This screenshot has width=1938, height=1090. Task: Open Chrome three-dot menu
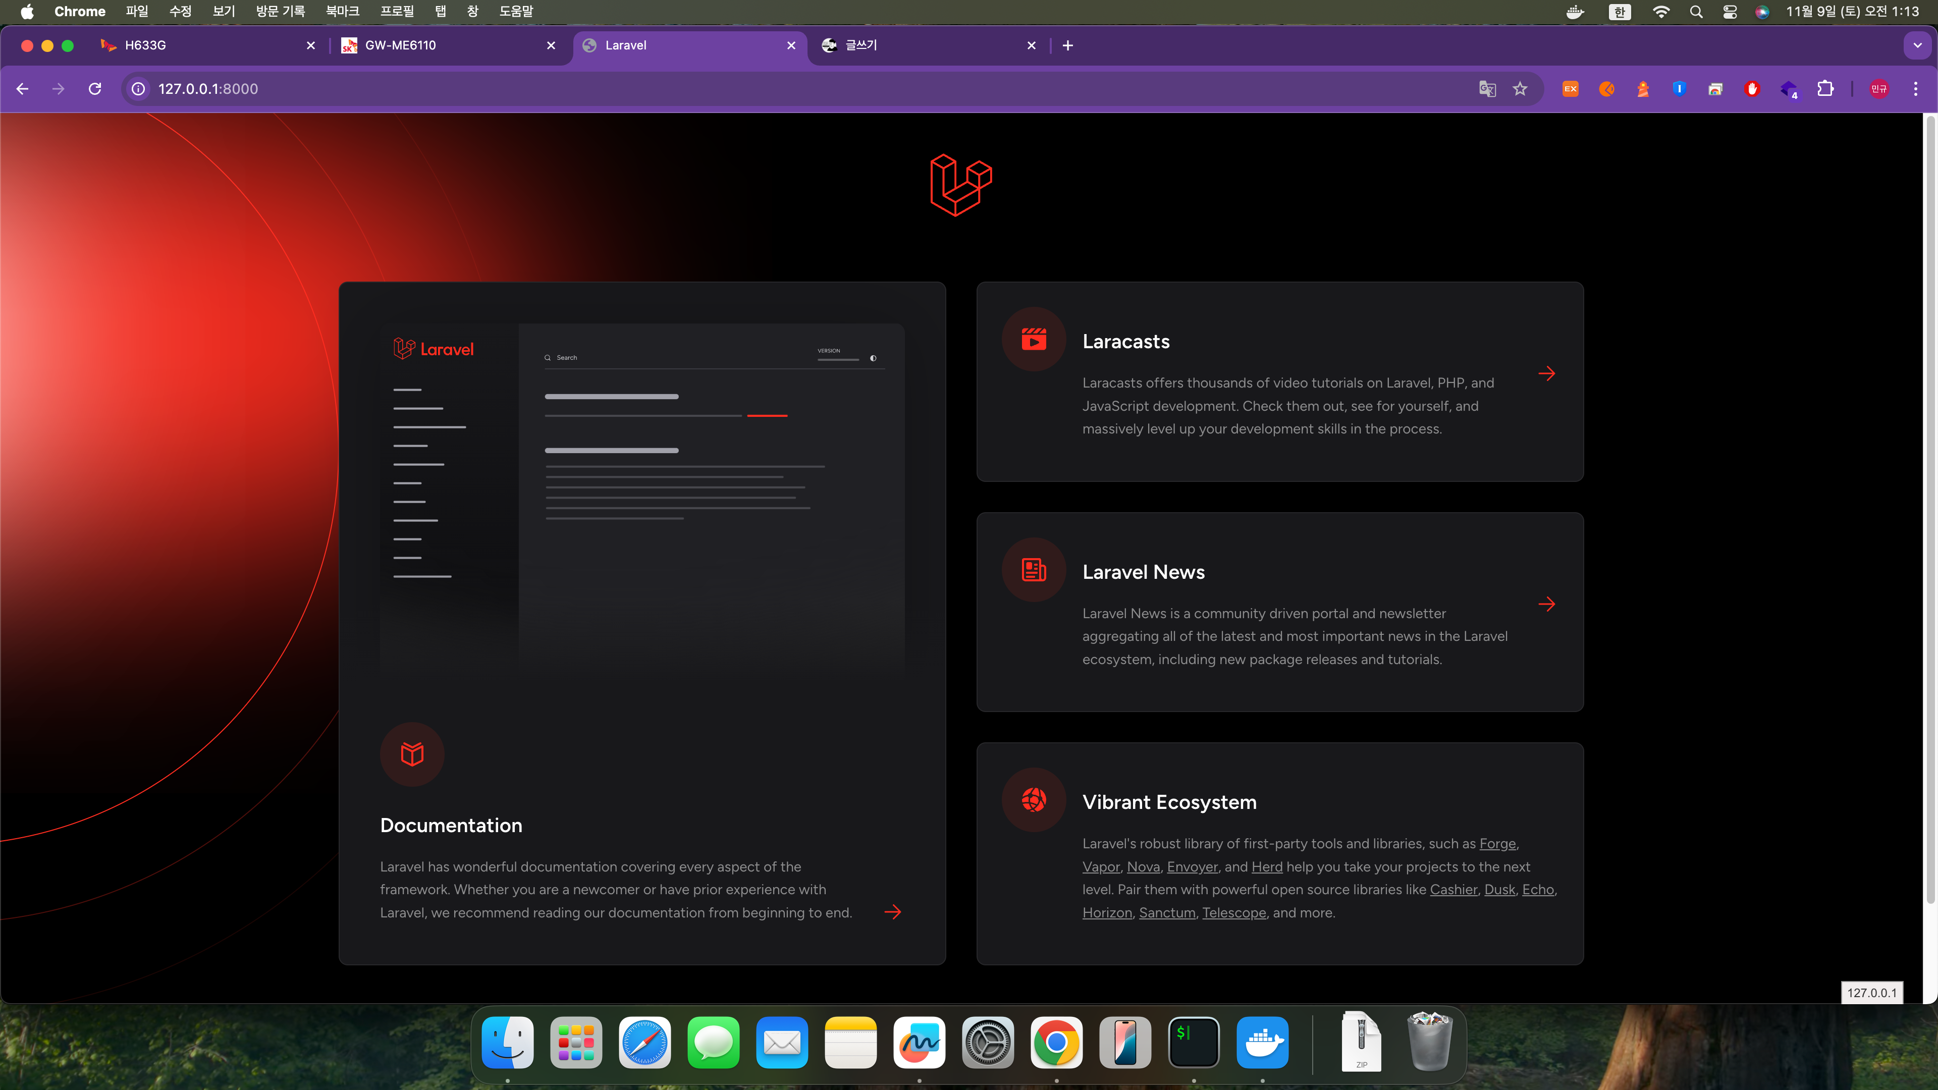[1915, 89]
